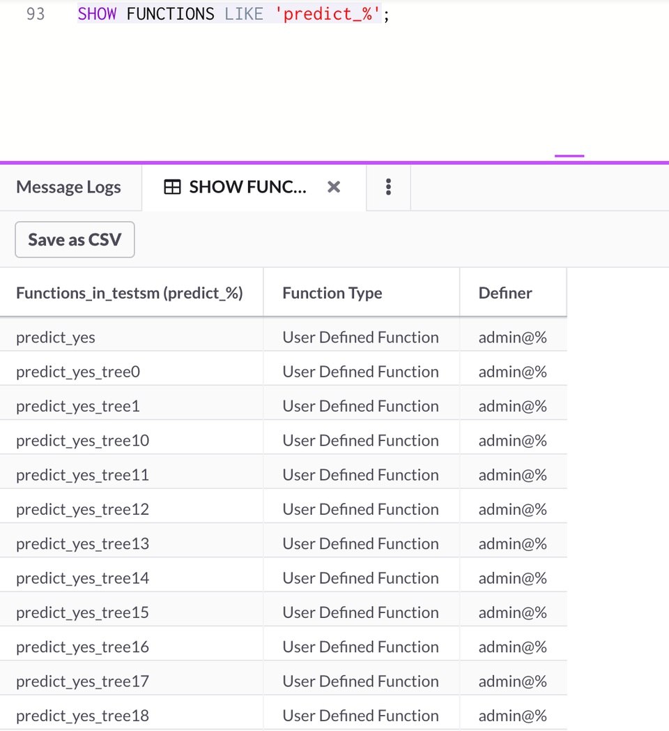Click line number 93 in the editor gutter
669x731 pixels.
(x=36, y=13)
